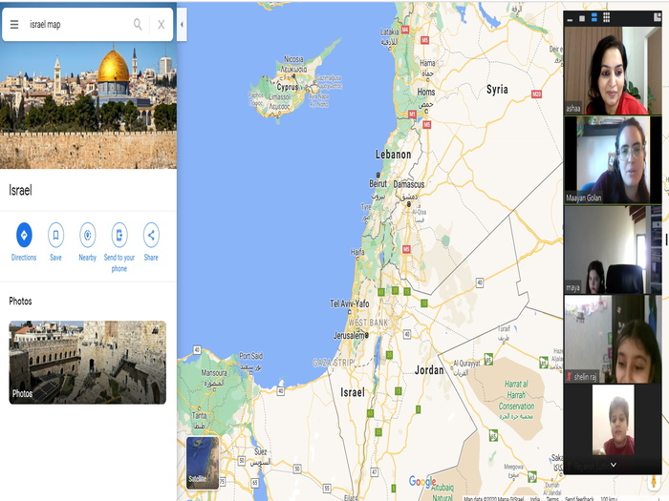
Task: Clear the 'israel map' search with X
Action: point(161,25)
